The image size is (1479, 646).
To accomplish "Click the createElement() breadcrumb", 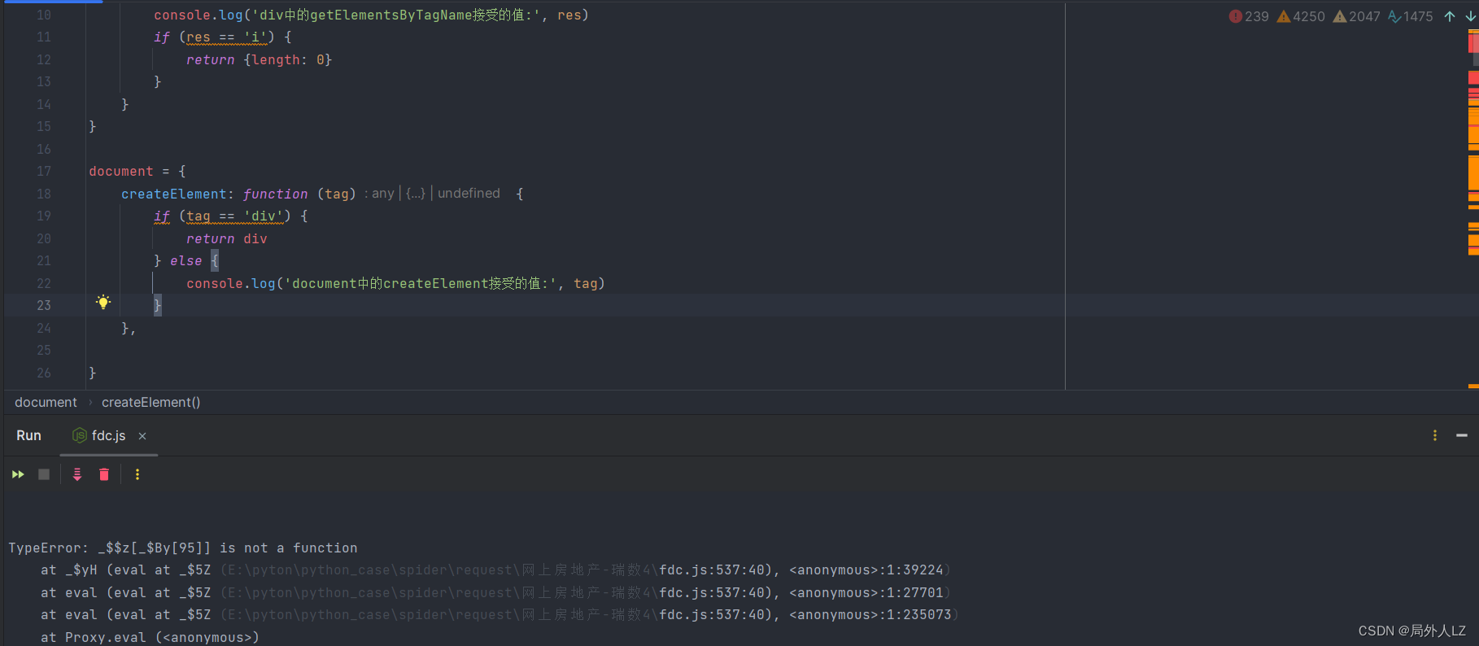I will (151, 402).
